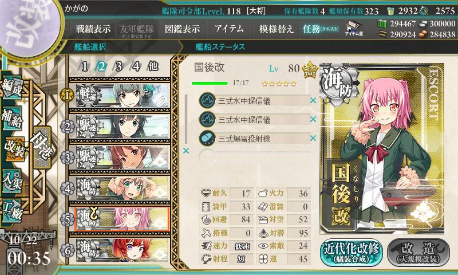
Task: Click the 近代化改修 modernization button
Action: coord(352,253)
